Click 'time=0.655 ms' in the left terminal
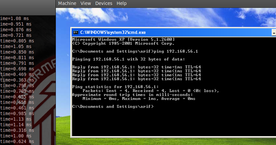 17,97
